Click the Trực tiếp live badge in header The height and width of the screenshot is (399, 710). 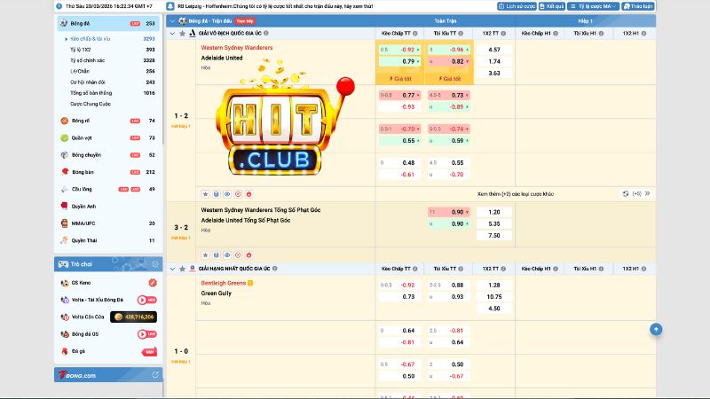click(245, 21)
